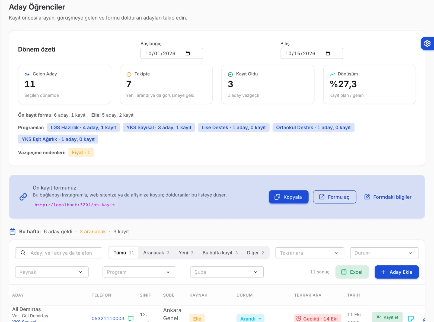Image resolution: width=434 pixels, height=322 pixels.
Task: Click the Fiyat · 1 reason chip
Action: point(81,152)
